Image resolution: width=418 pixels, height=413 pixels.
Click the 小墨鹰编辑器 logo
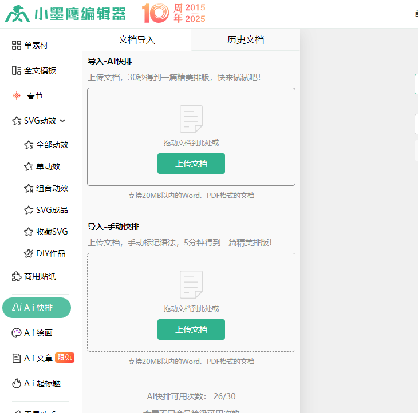point(65,14)
